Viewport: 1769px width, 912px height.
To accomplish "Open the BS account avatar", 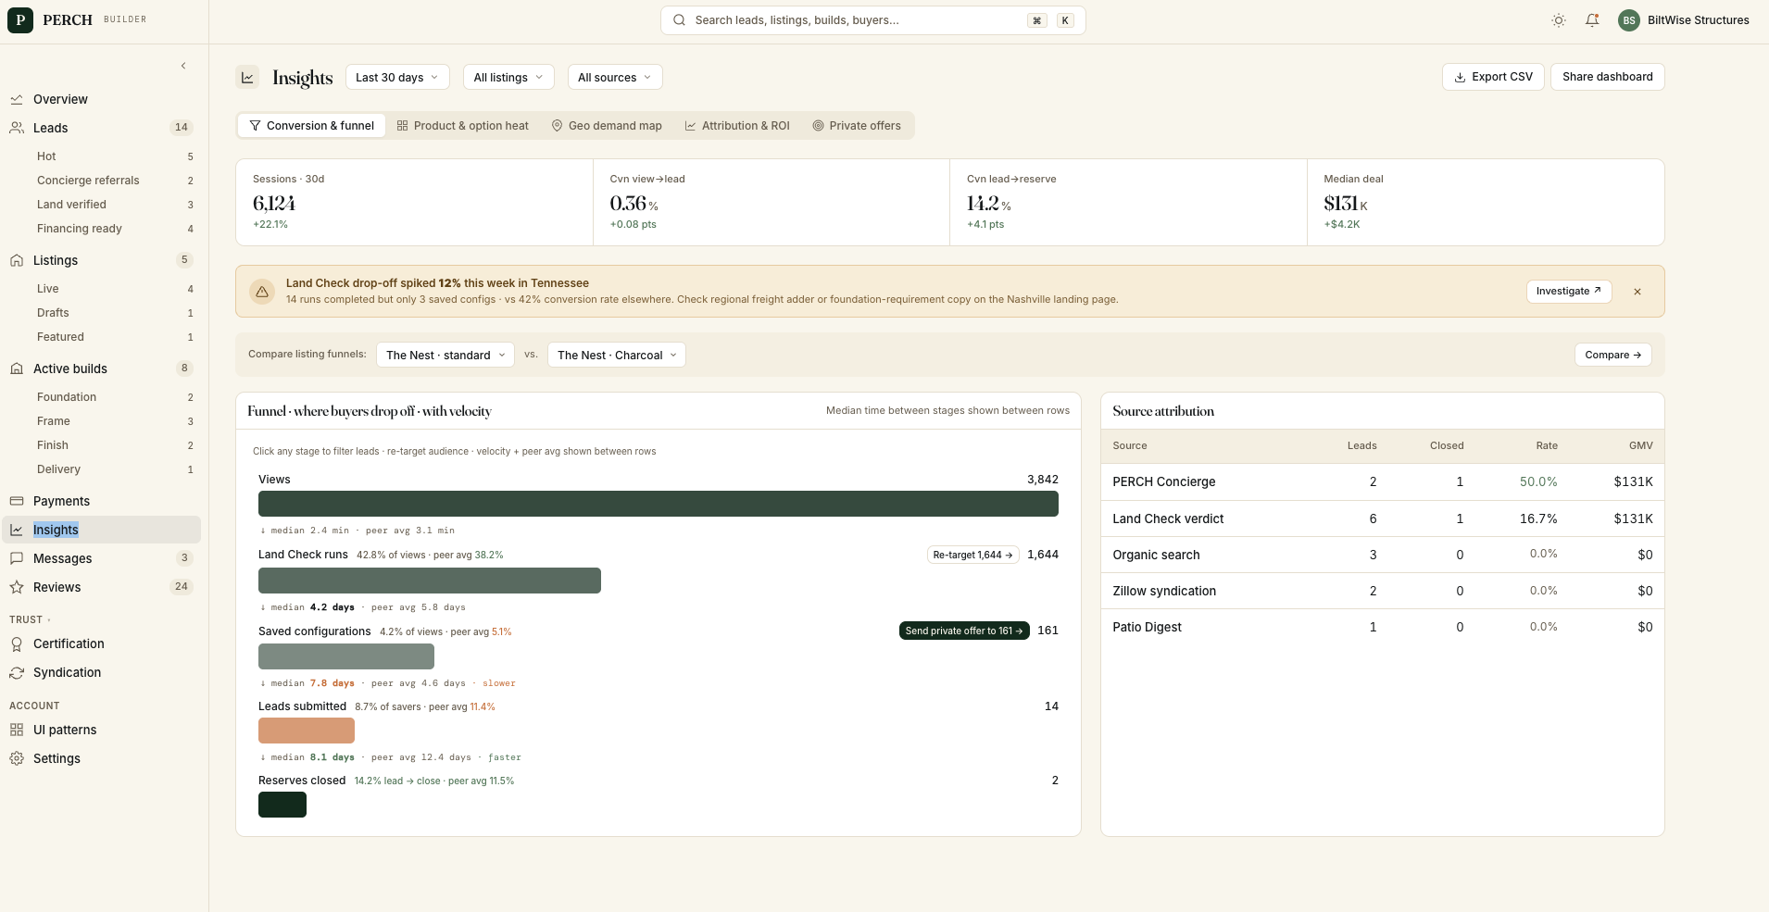I will (x=1629, y=20).
